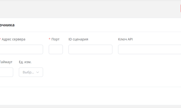The height and width of the screenshot is (108, 181).
Task: Focus the Ключ API input field
Action: [x=149, y=49]
